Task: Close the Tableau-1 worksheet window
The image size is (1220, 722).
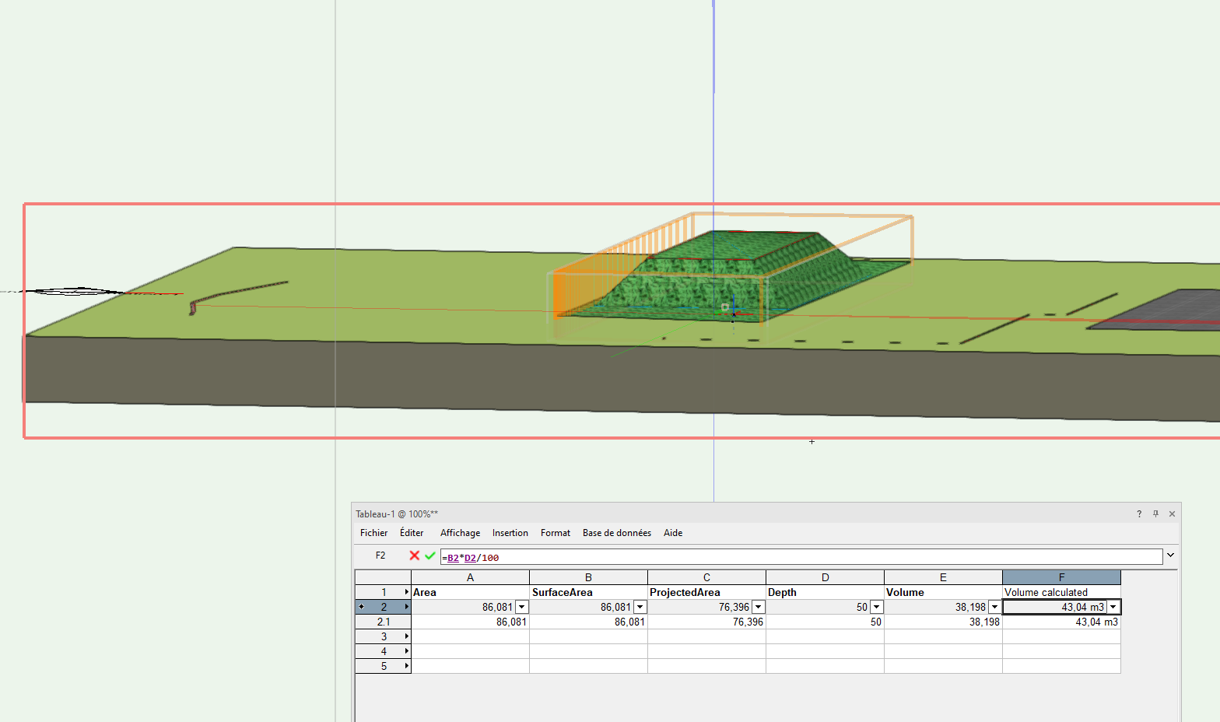Action: point(1172,514)
